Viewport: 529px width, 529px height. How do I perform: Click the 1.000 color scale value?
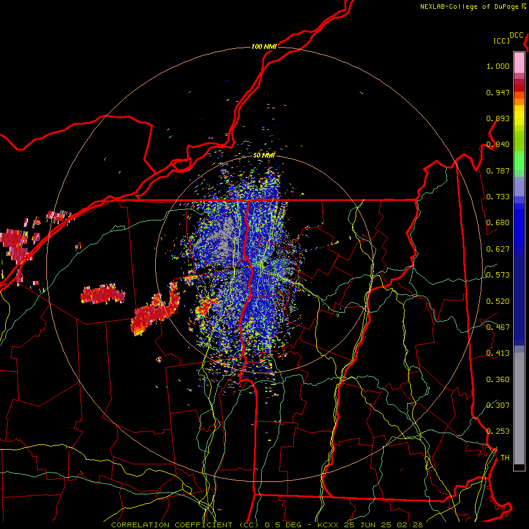(x=498, y=66)
